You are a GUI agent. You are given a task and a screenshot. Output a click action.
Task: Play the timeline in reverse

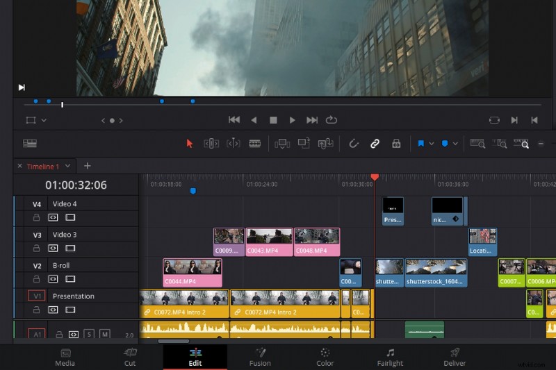pos(254,120)
